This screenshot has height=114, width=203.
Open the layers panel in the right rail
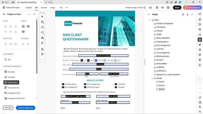pyautogui.click(x=200, y=50)
